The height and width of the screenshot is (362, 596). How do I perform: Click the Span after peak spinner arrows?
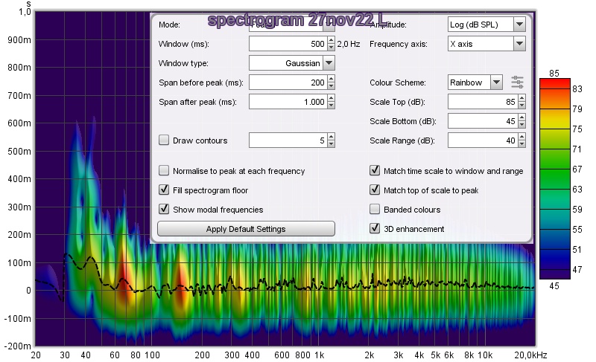331,102
